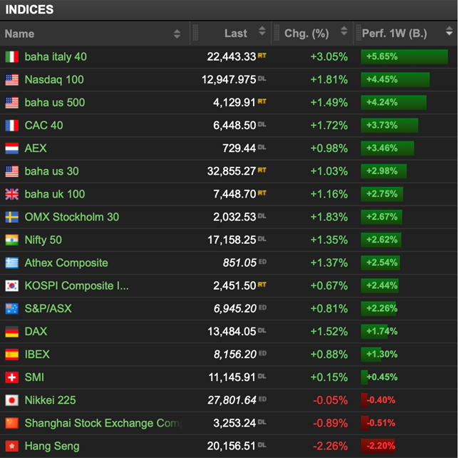The image size is (459, 458).
Task: Select the Nifty 50 index name
Action: point(43,240)
